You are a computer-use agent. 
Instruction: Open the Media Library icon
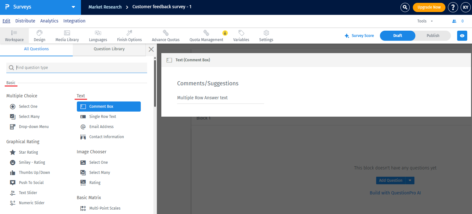pos(67,33)
